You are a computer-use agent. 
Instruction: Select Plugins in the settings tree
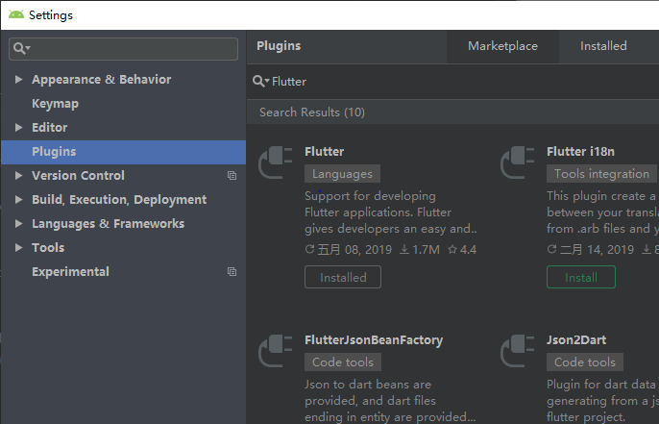point(123,152)
